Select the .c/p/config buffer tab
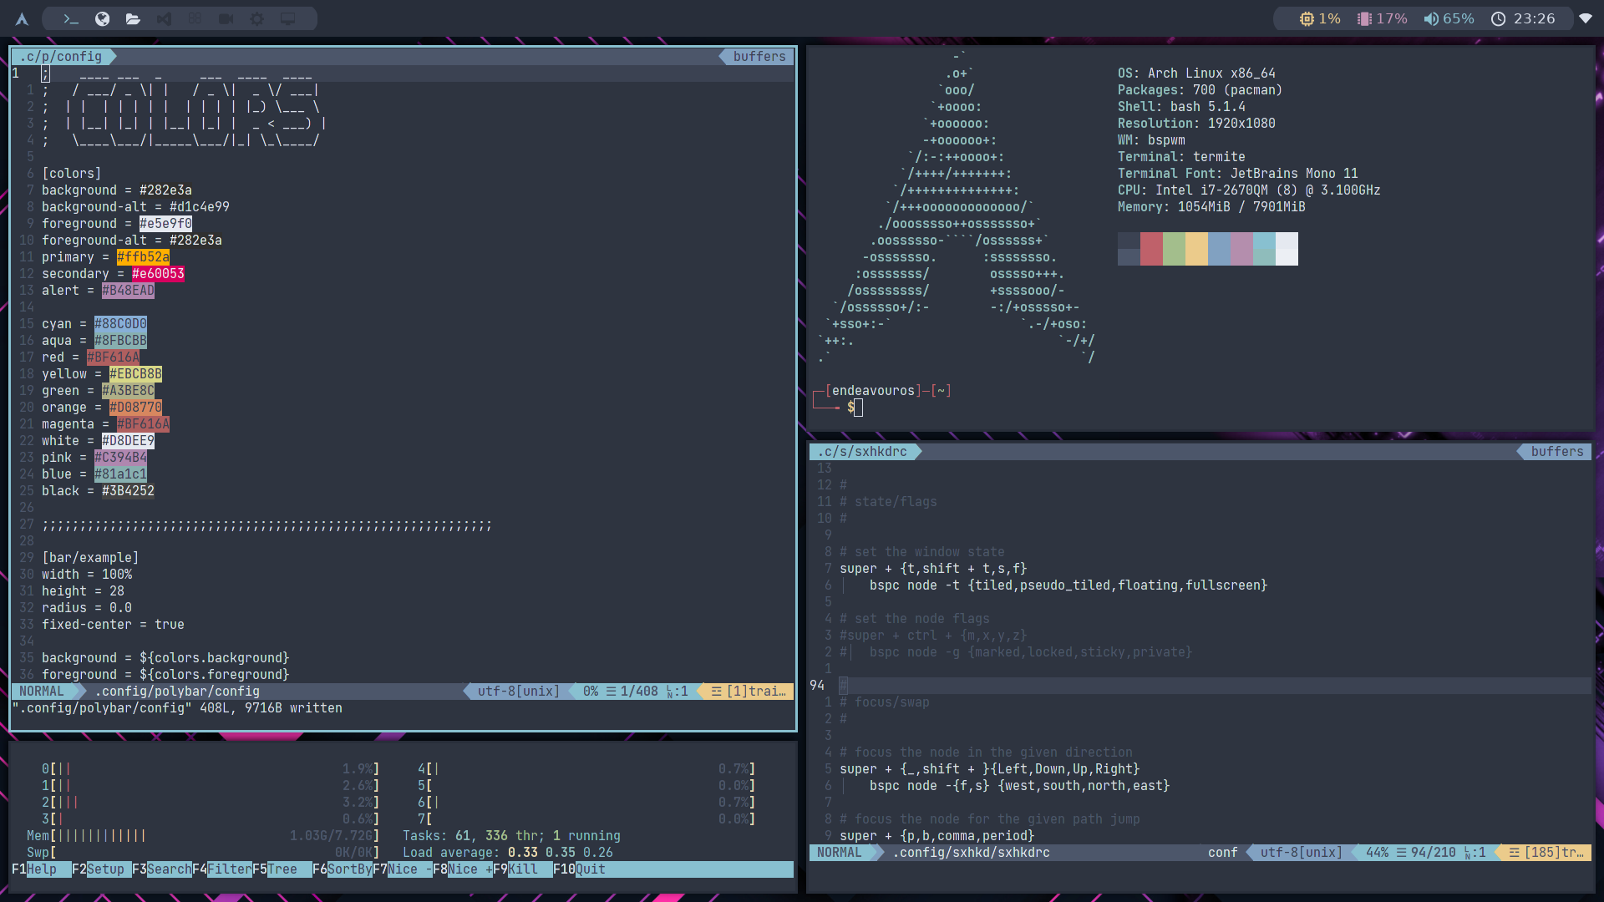The width and height of the screenshot is (1604, 902). [63, 56]
